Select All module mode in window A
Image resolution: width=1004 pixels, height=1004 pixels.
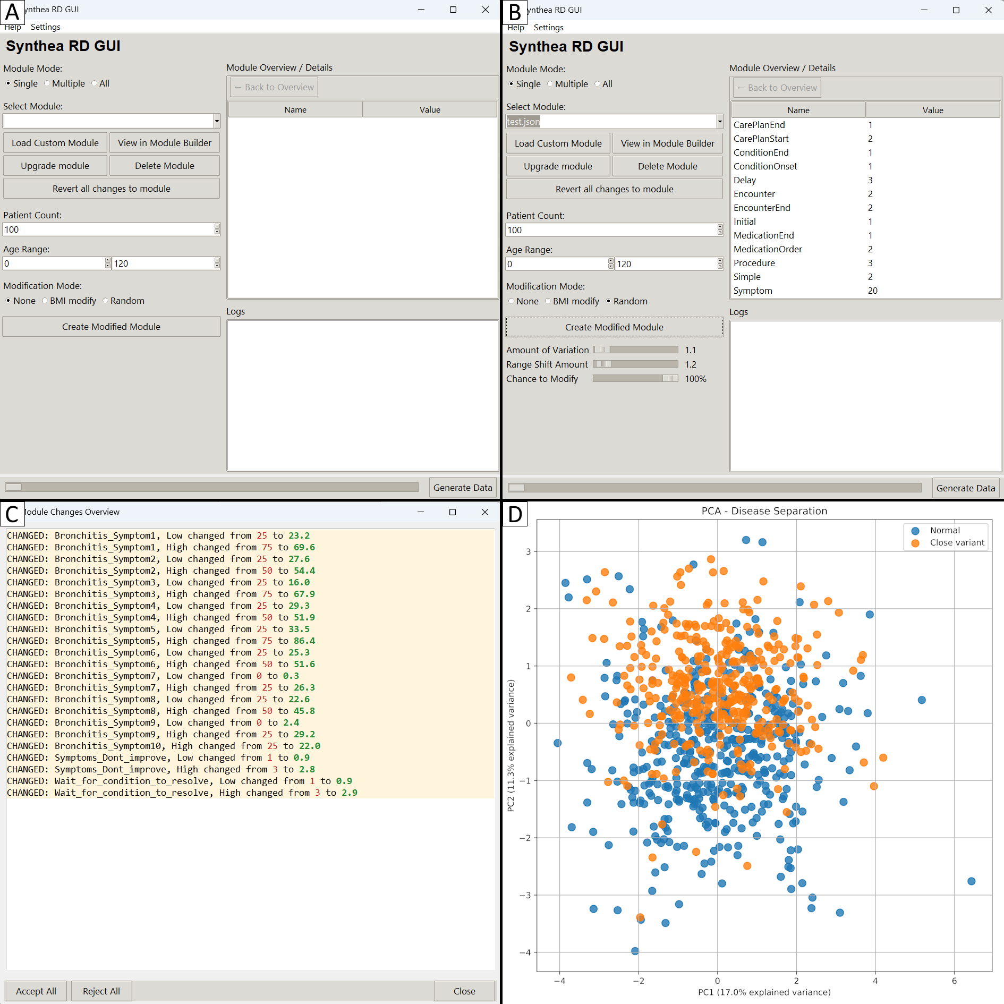click(100, 83)
